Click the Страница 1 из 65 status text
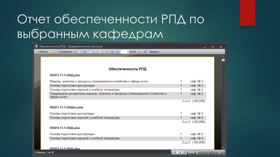The width and height of the screenshot is (280, 157). pos(44,152)
